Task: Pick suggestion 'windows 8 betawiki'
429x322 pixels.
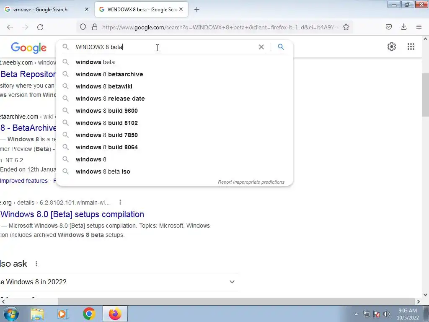Action: point(175,86)
